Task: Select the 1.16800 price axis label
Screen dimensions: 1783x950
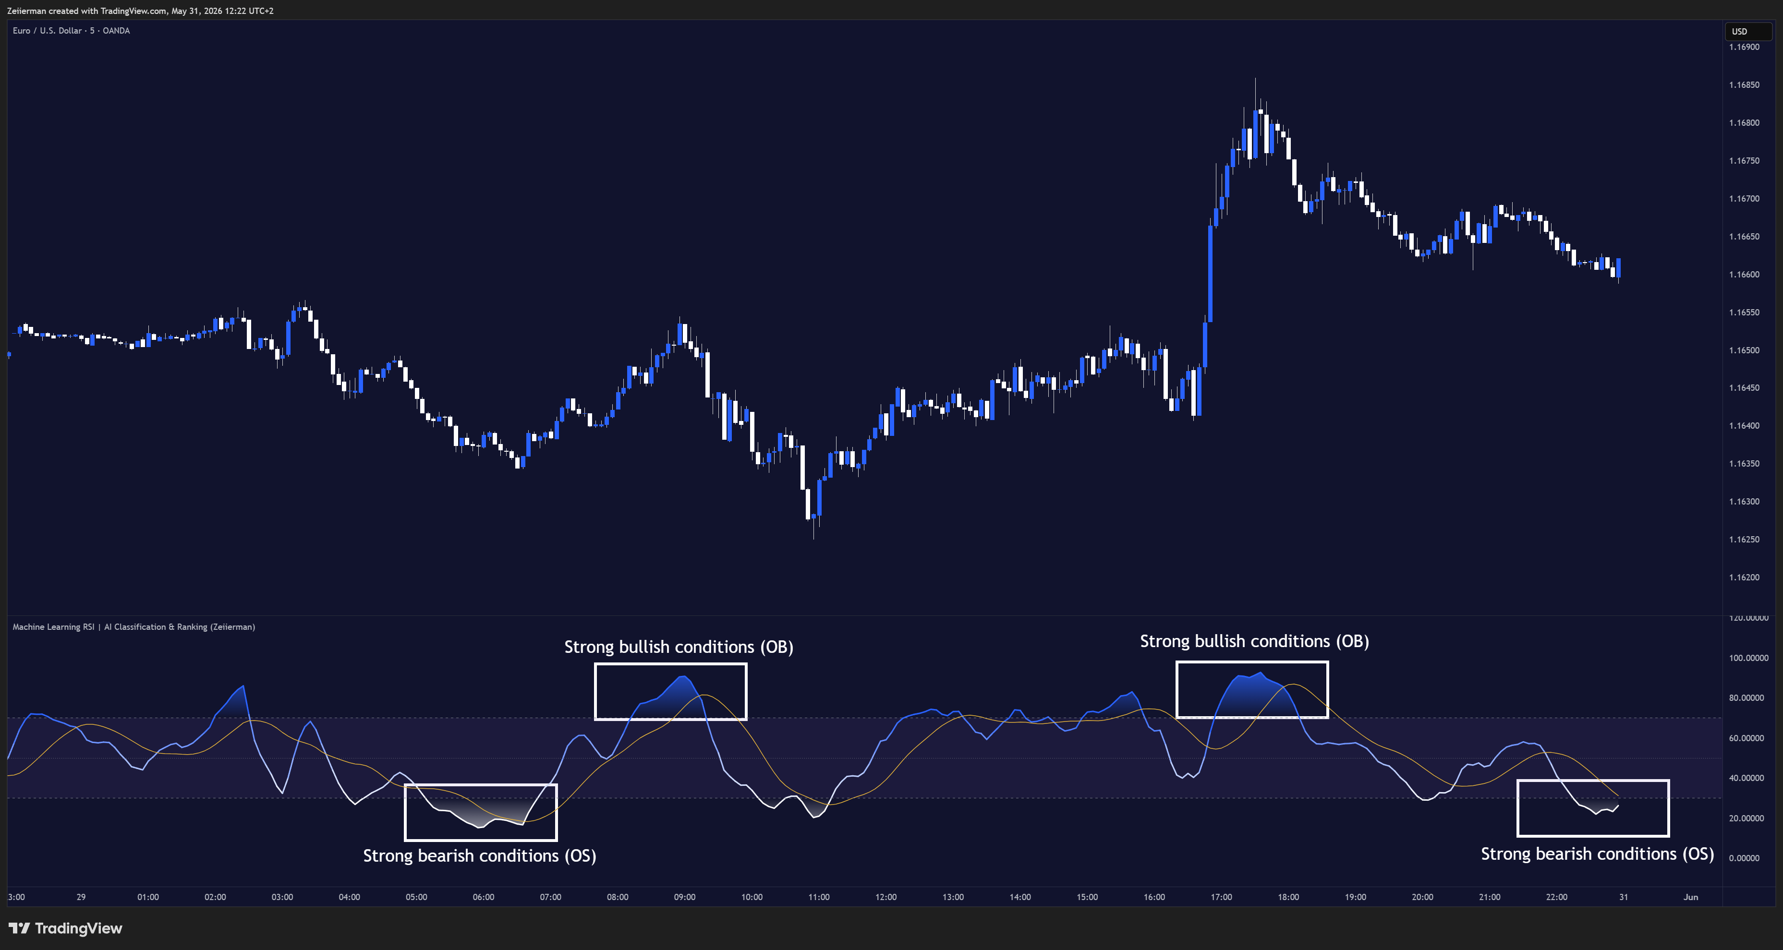Action: pyautogui.click(x=1744, y=123)
